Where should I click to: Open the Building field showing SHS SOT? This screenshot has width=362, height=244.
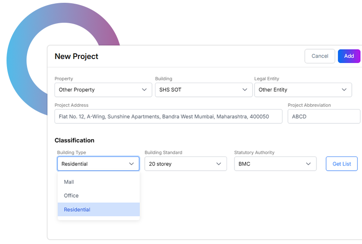click(x=198, y=90)
